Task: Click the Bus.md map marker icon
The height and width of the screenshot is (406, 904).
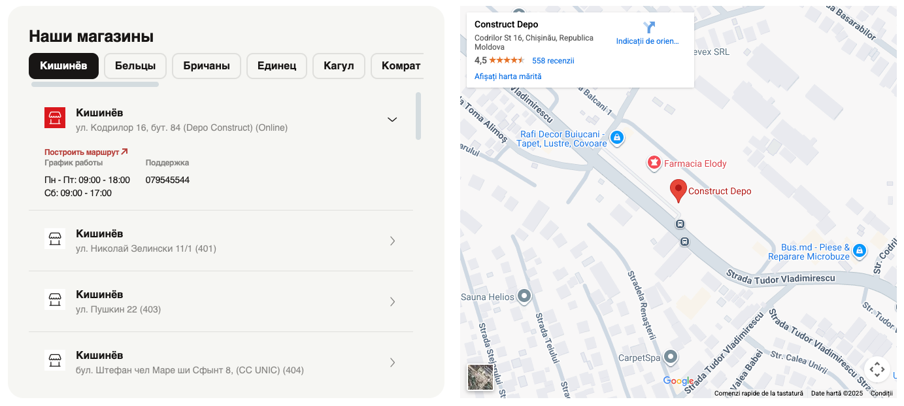Action: click(x=860, y=250)
